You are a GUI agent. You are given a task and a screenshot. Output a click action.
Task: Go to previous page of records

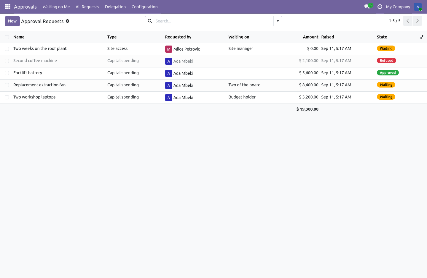point(408,21)
